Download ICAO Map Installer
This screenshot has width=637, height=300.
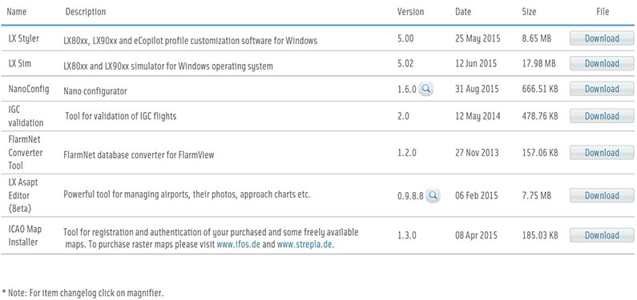[602, 235]
